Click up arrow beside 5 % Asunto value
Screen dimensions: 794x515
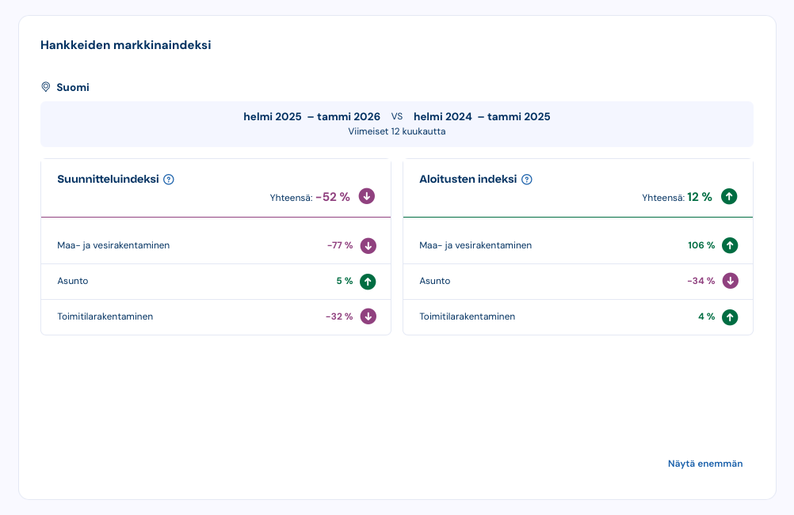pyautogui.click(x=368, y=281)
